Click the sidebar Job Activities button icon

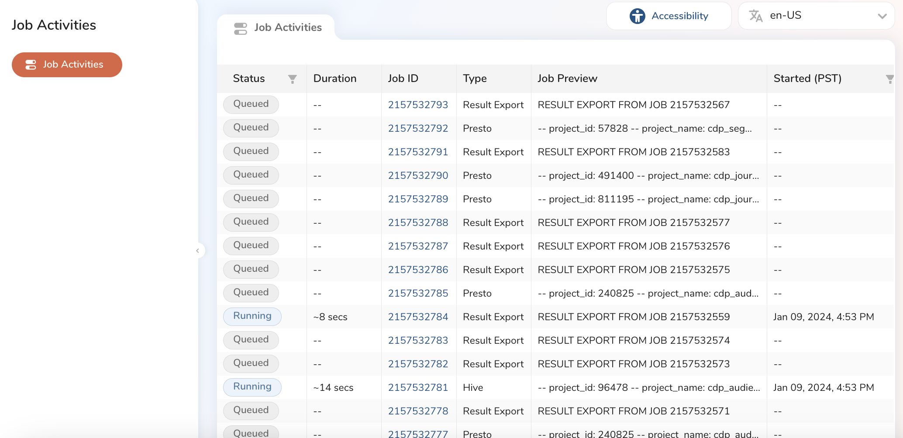tap(31, 65)
